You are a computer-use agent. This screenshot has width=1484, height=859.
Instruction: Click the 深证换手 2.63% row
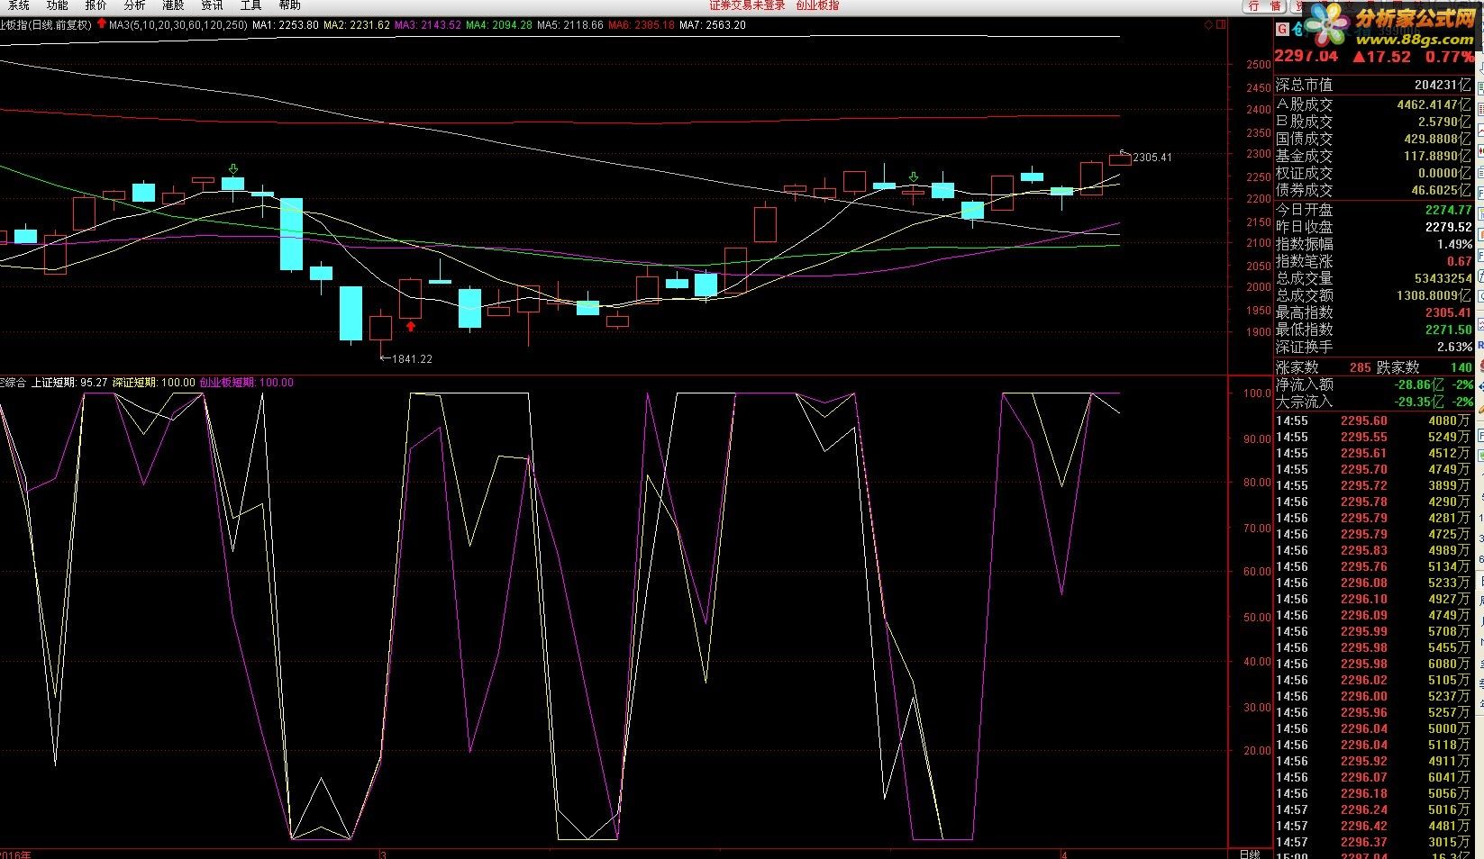1374,347
